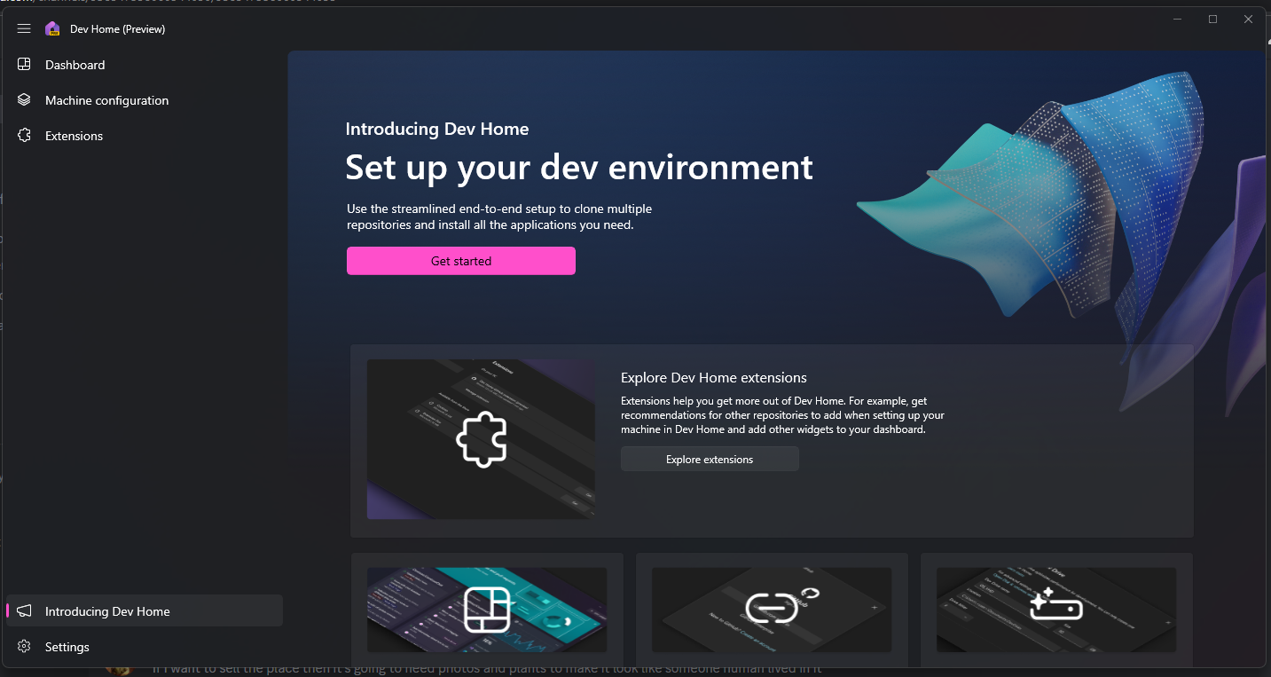Open the Settings page
The height and width of the screenshot is (677, 1271).
pyautogui.click(x=67, y=647)
